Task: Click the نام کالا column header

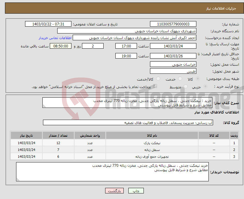Action: tap(152, 135)
